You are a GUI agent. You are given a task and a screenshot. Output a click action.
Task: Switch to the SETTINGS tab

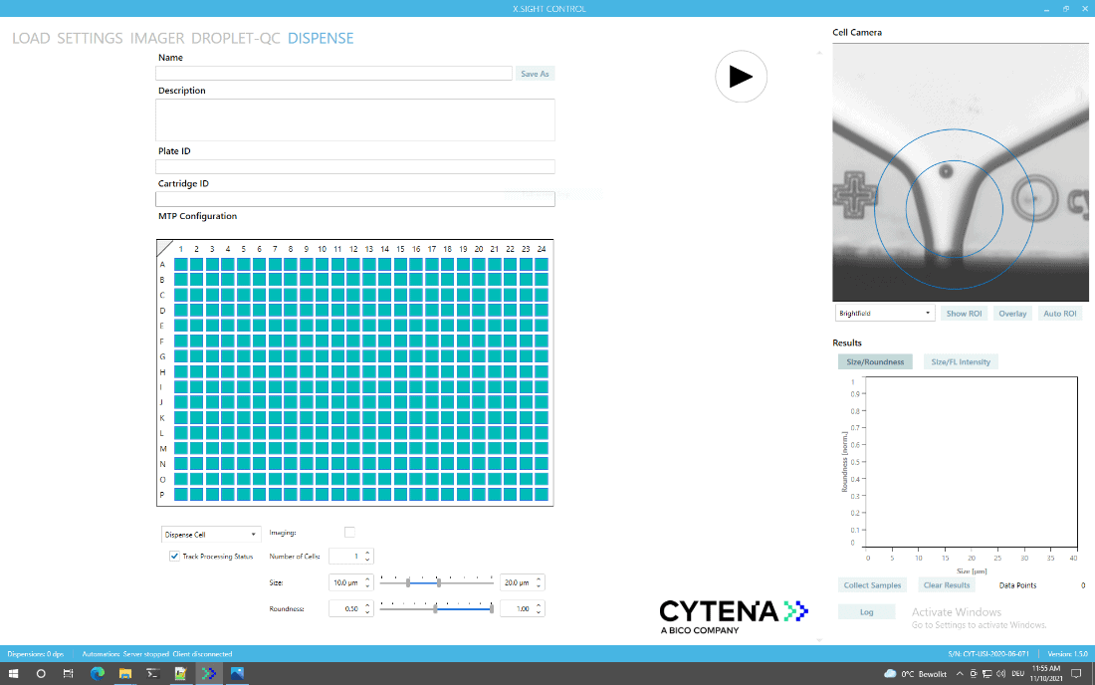90,39
